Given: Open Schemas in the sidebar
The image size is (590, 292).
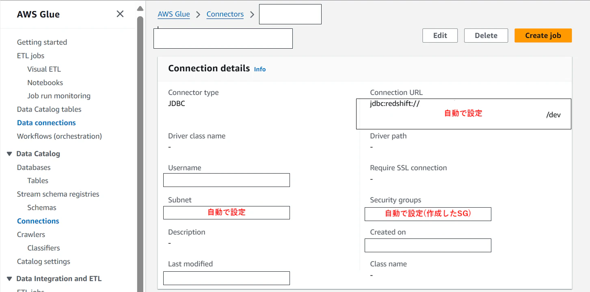Looking at the screenshot, I should [42, 207].
